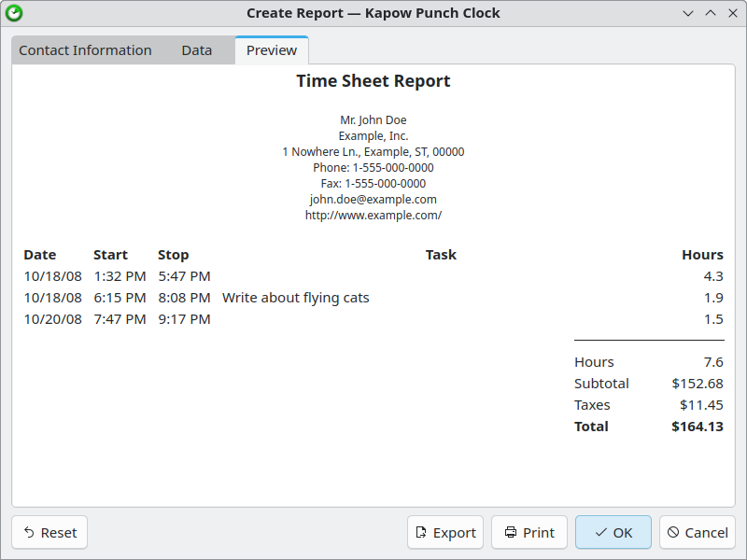Click the Kapow app icon in title bar
This screenshot has width=747, height=560.
(x=14, y=13)
